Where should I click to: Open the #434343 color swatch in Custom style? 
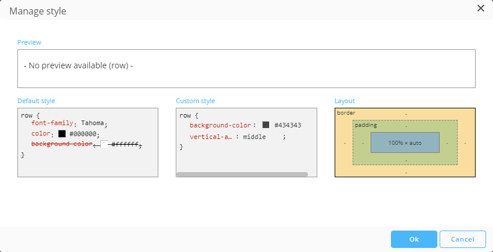266,125
